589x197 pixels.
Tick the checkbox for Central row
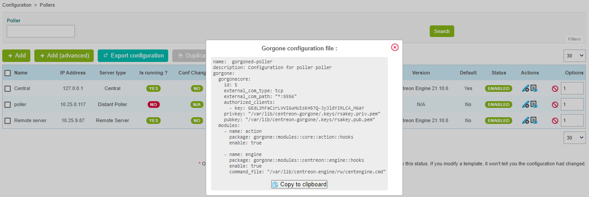[8, 89]
